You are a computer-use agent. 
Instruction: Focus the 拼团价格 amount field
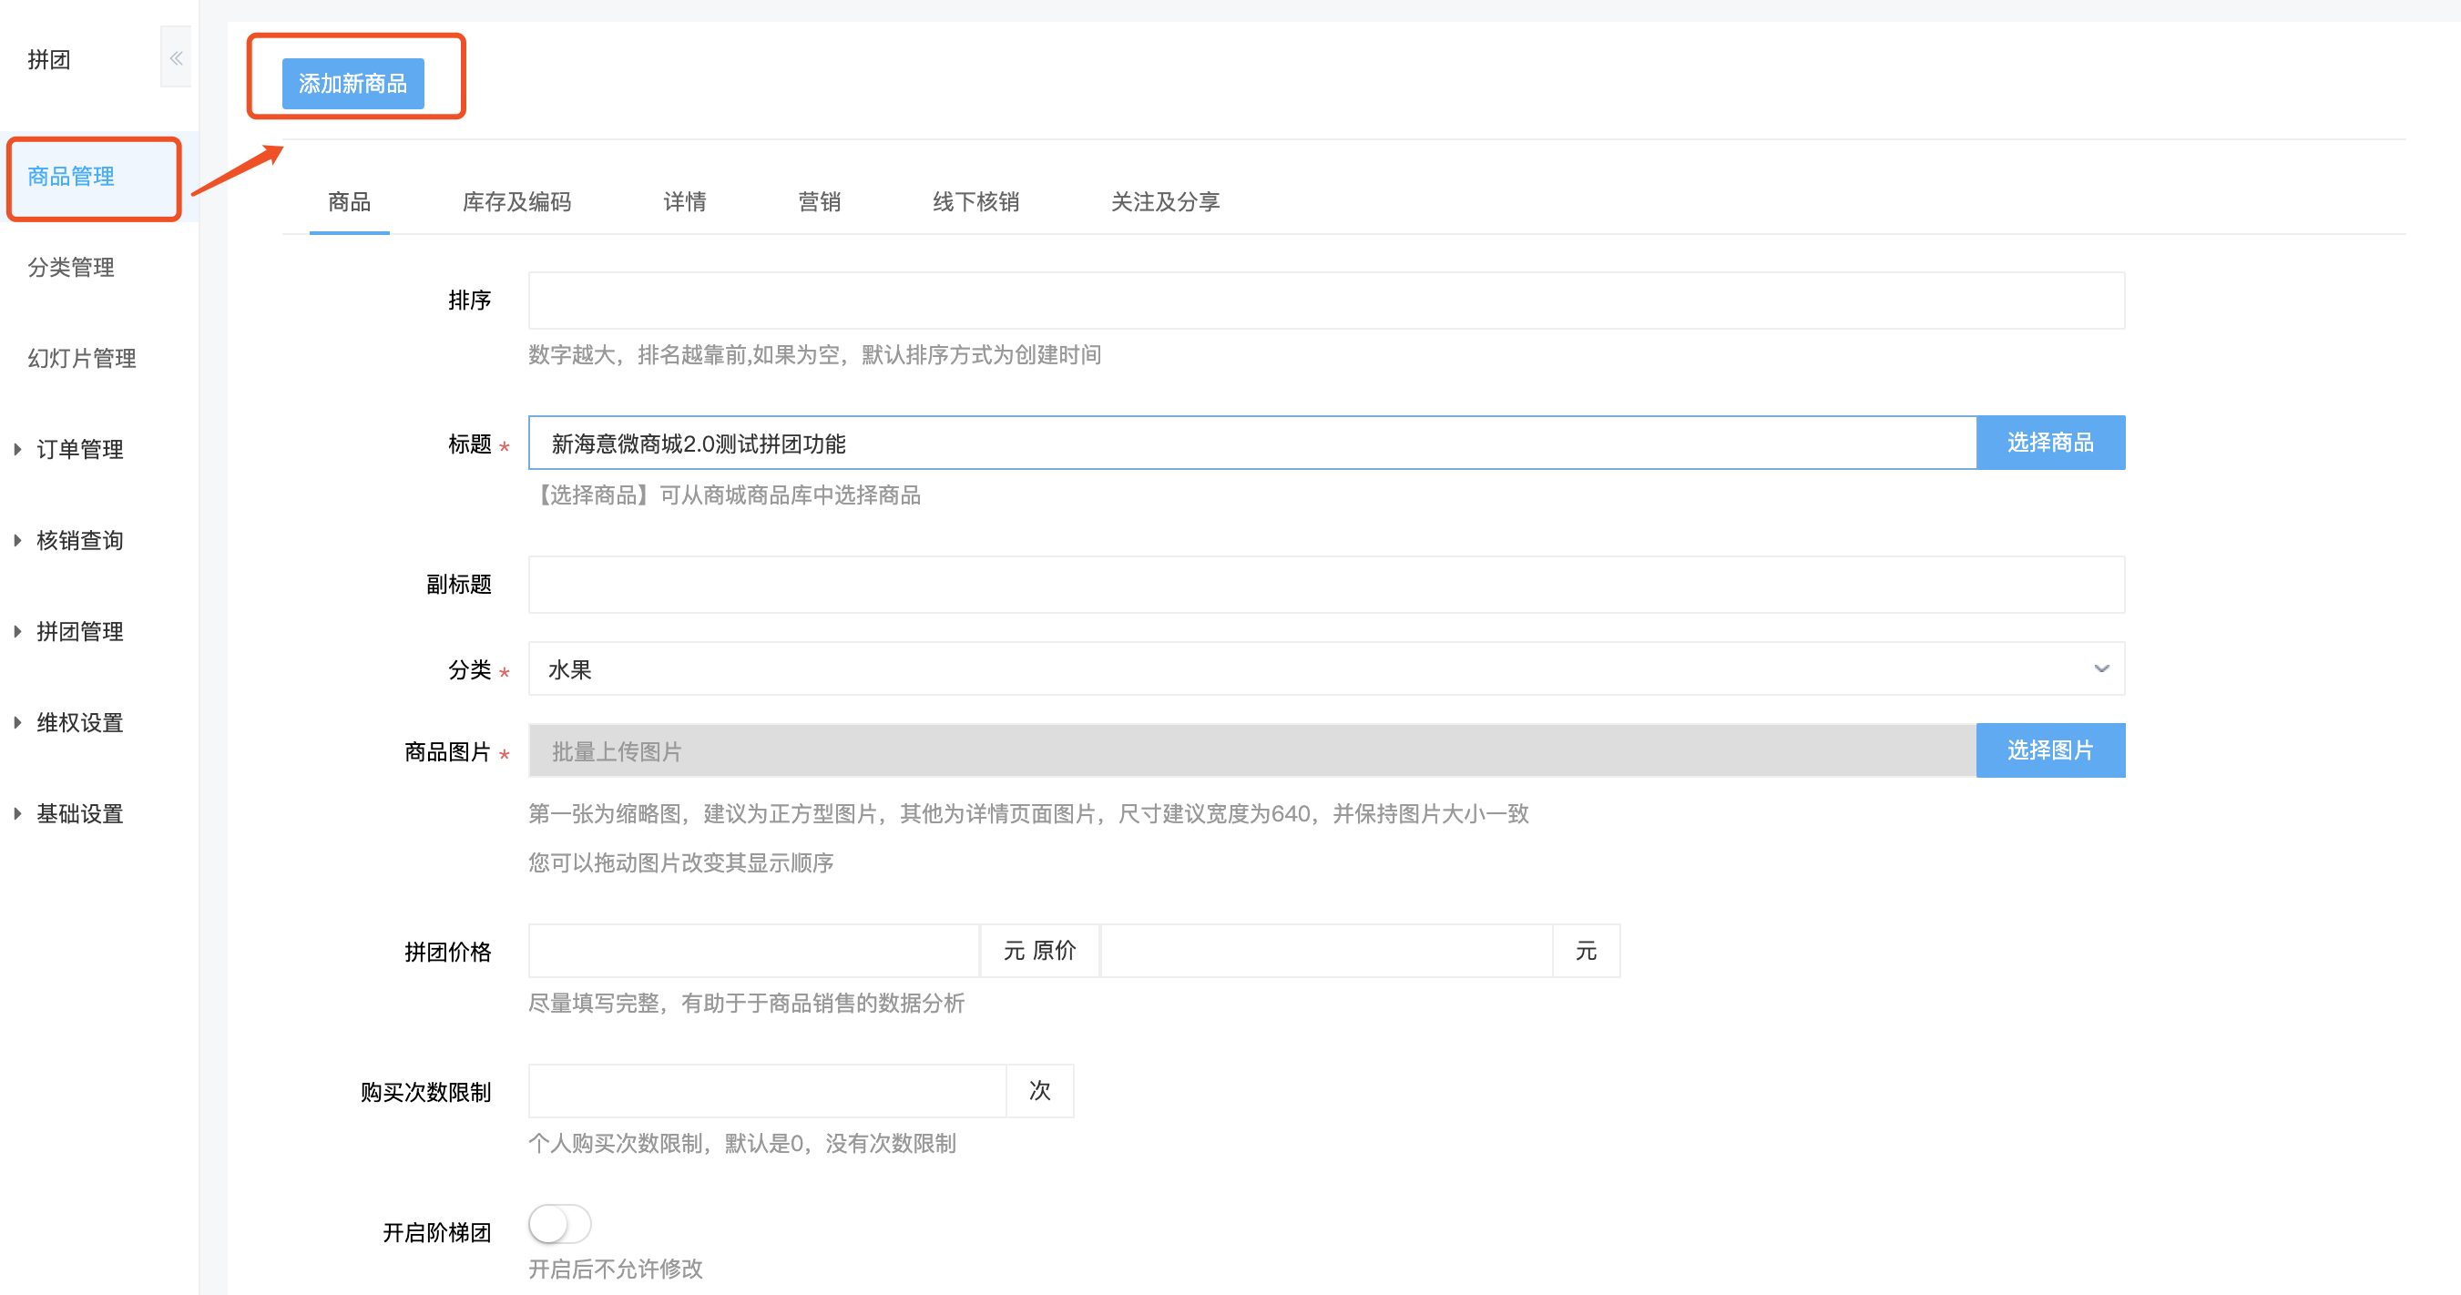coord(754,951)
